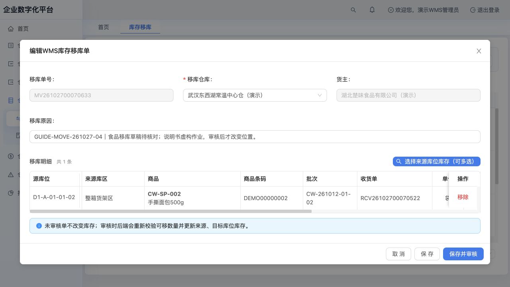The image size is (510, 287).
Task: Click the disabled 移库单号 field MV26102700070633
Action: coord(102,95)
